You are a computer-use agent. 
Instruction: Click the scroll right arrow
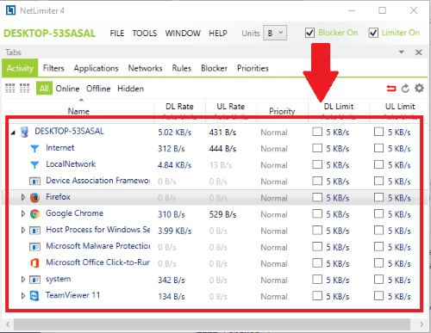pyautogui.click(x=422, y=324)
